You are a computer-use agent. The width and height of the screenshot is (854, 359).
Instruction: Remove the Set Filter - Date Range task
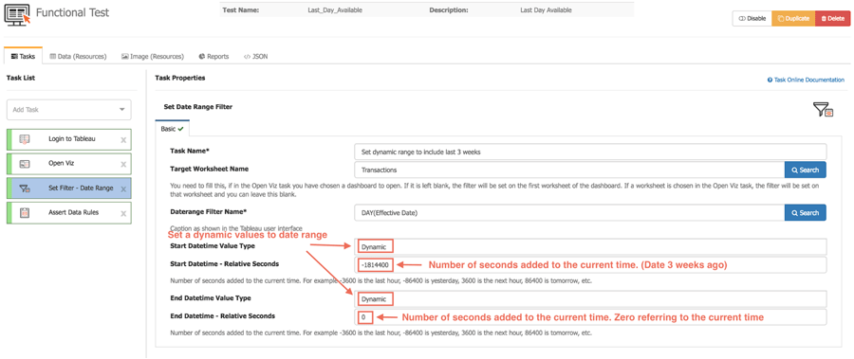coord(123,189)
